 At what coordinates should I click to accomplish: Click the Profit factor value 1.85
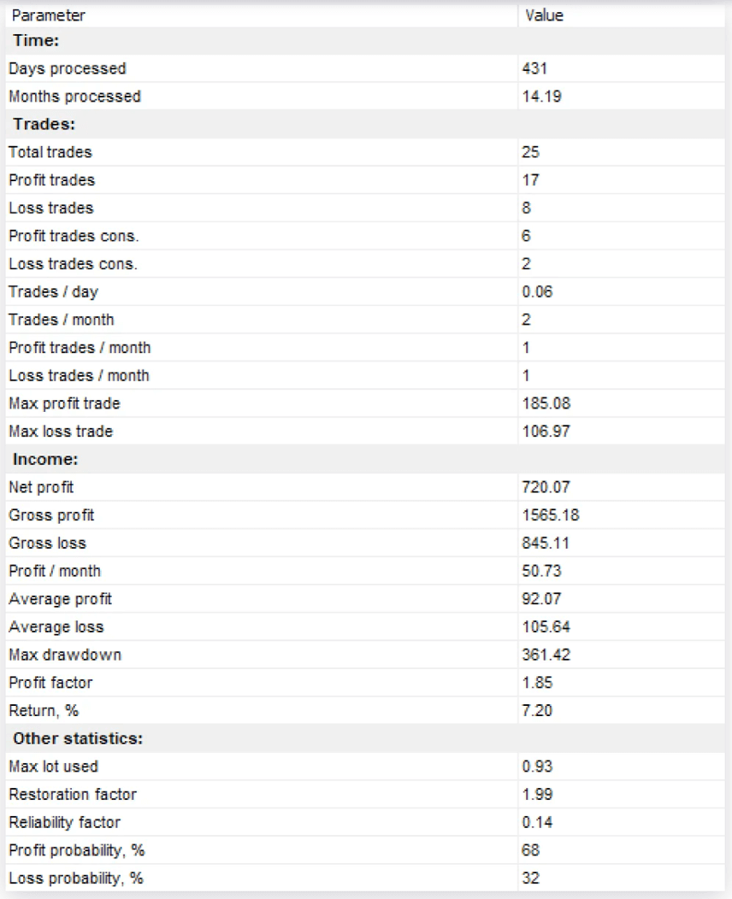537,683
